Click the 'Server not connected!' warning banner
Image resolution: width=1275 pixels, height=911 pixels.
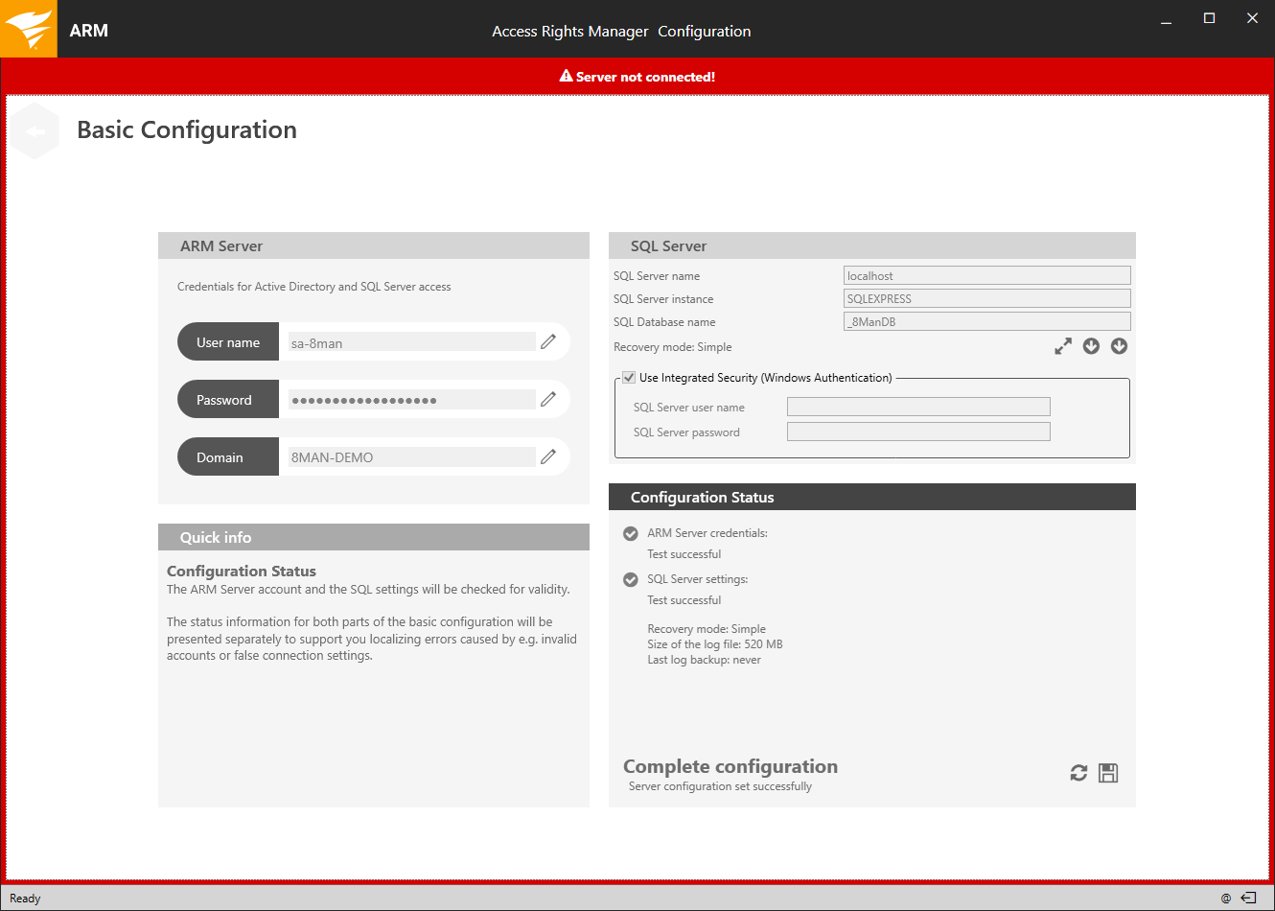coord(637,77)
